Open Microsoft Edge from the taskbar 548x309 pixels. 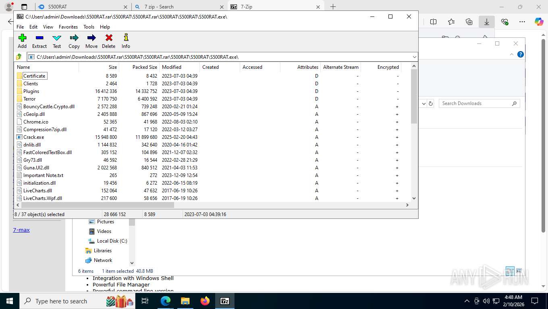click(166, 301)
